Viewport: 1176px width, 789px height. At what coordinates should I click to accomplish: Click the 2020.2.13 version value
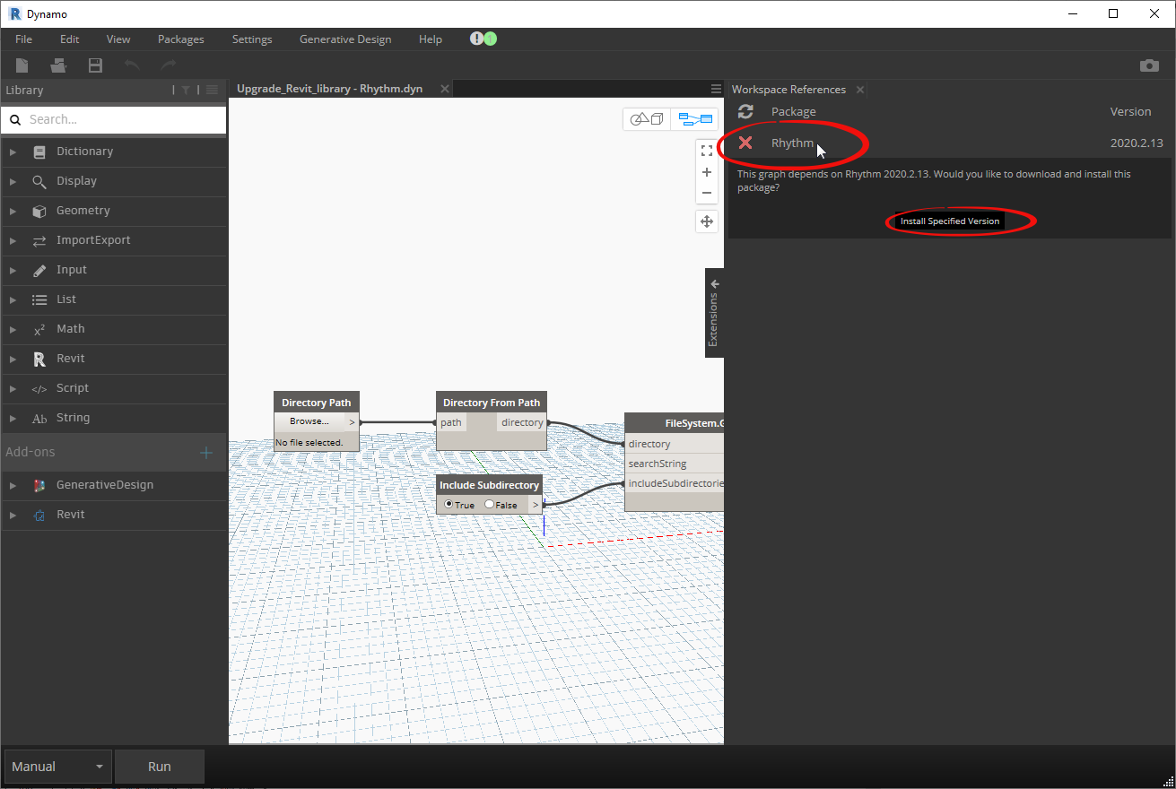(x=1137, y=143)
